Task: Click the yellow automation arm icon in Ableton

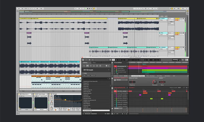Action: pyautogui.click(x=94, y=8)
